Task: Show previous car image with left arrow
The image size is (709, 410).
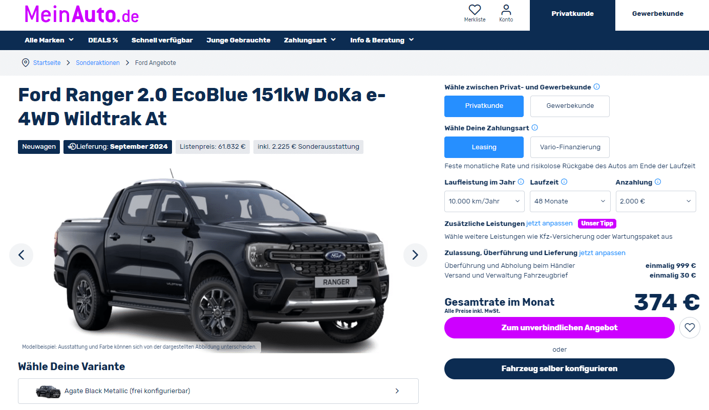Action: pyautogui.click(x=21, y=255)
